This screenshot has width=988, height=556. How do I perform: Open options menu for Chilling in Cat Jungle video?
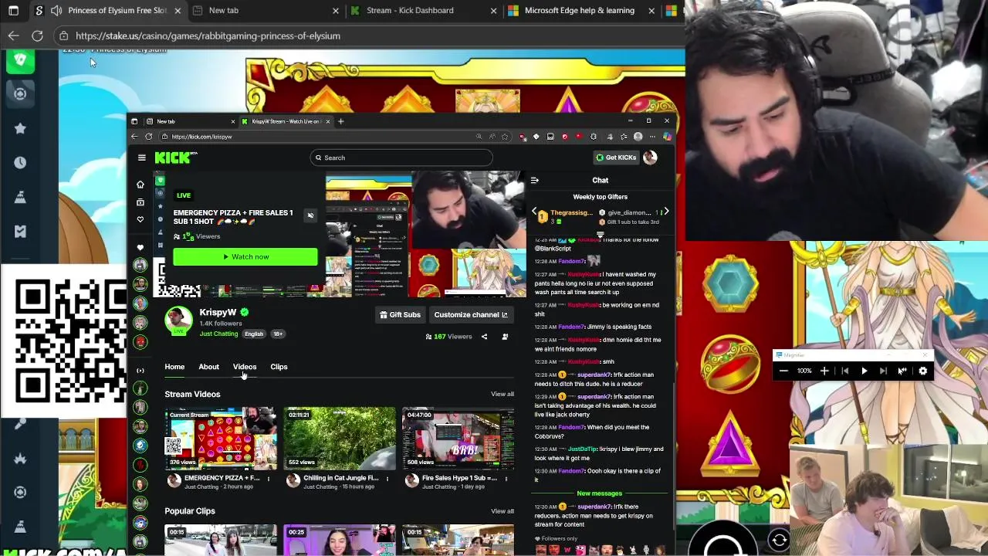coord(387,479)
